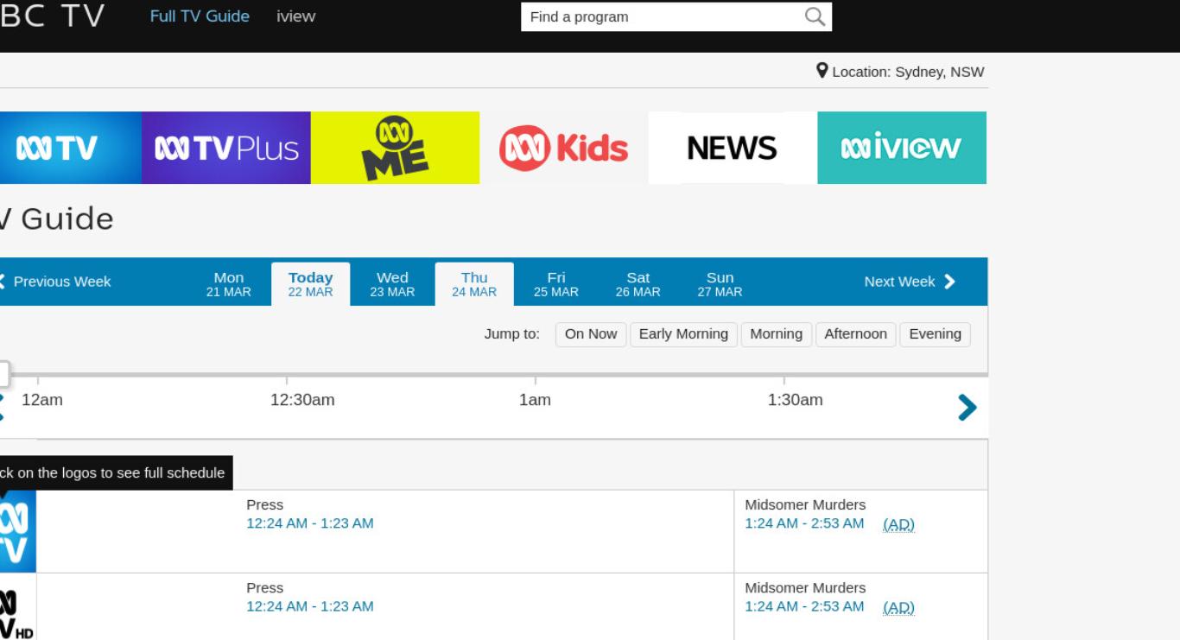Jump to Afternoon schedule
This screenshot has width=1180, height=640.
click(855, 334)
